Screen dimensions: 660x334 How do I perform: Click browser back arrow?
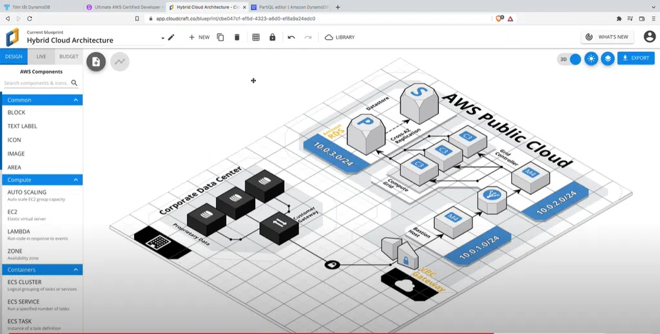pos(8,19)
